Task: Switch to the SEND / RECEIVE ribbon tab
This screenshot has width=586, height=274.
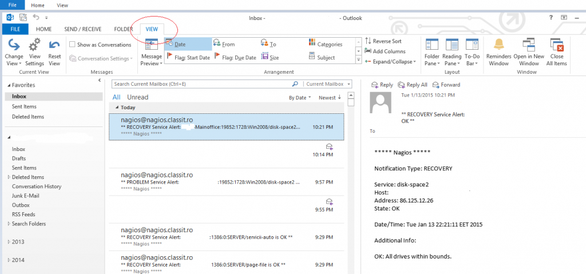Action: click(82, 29)
